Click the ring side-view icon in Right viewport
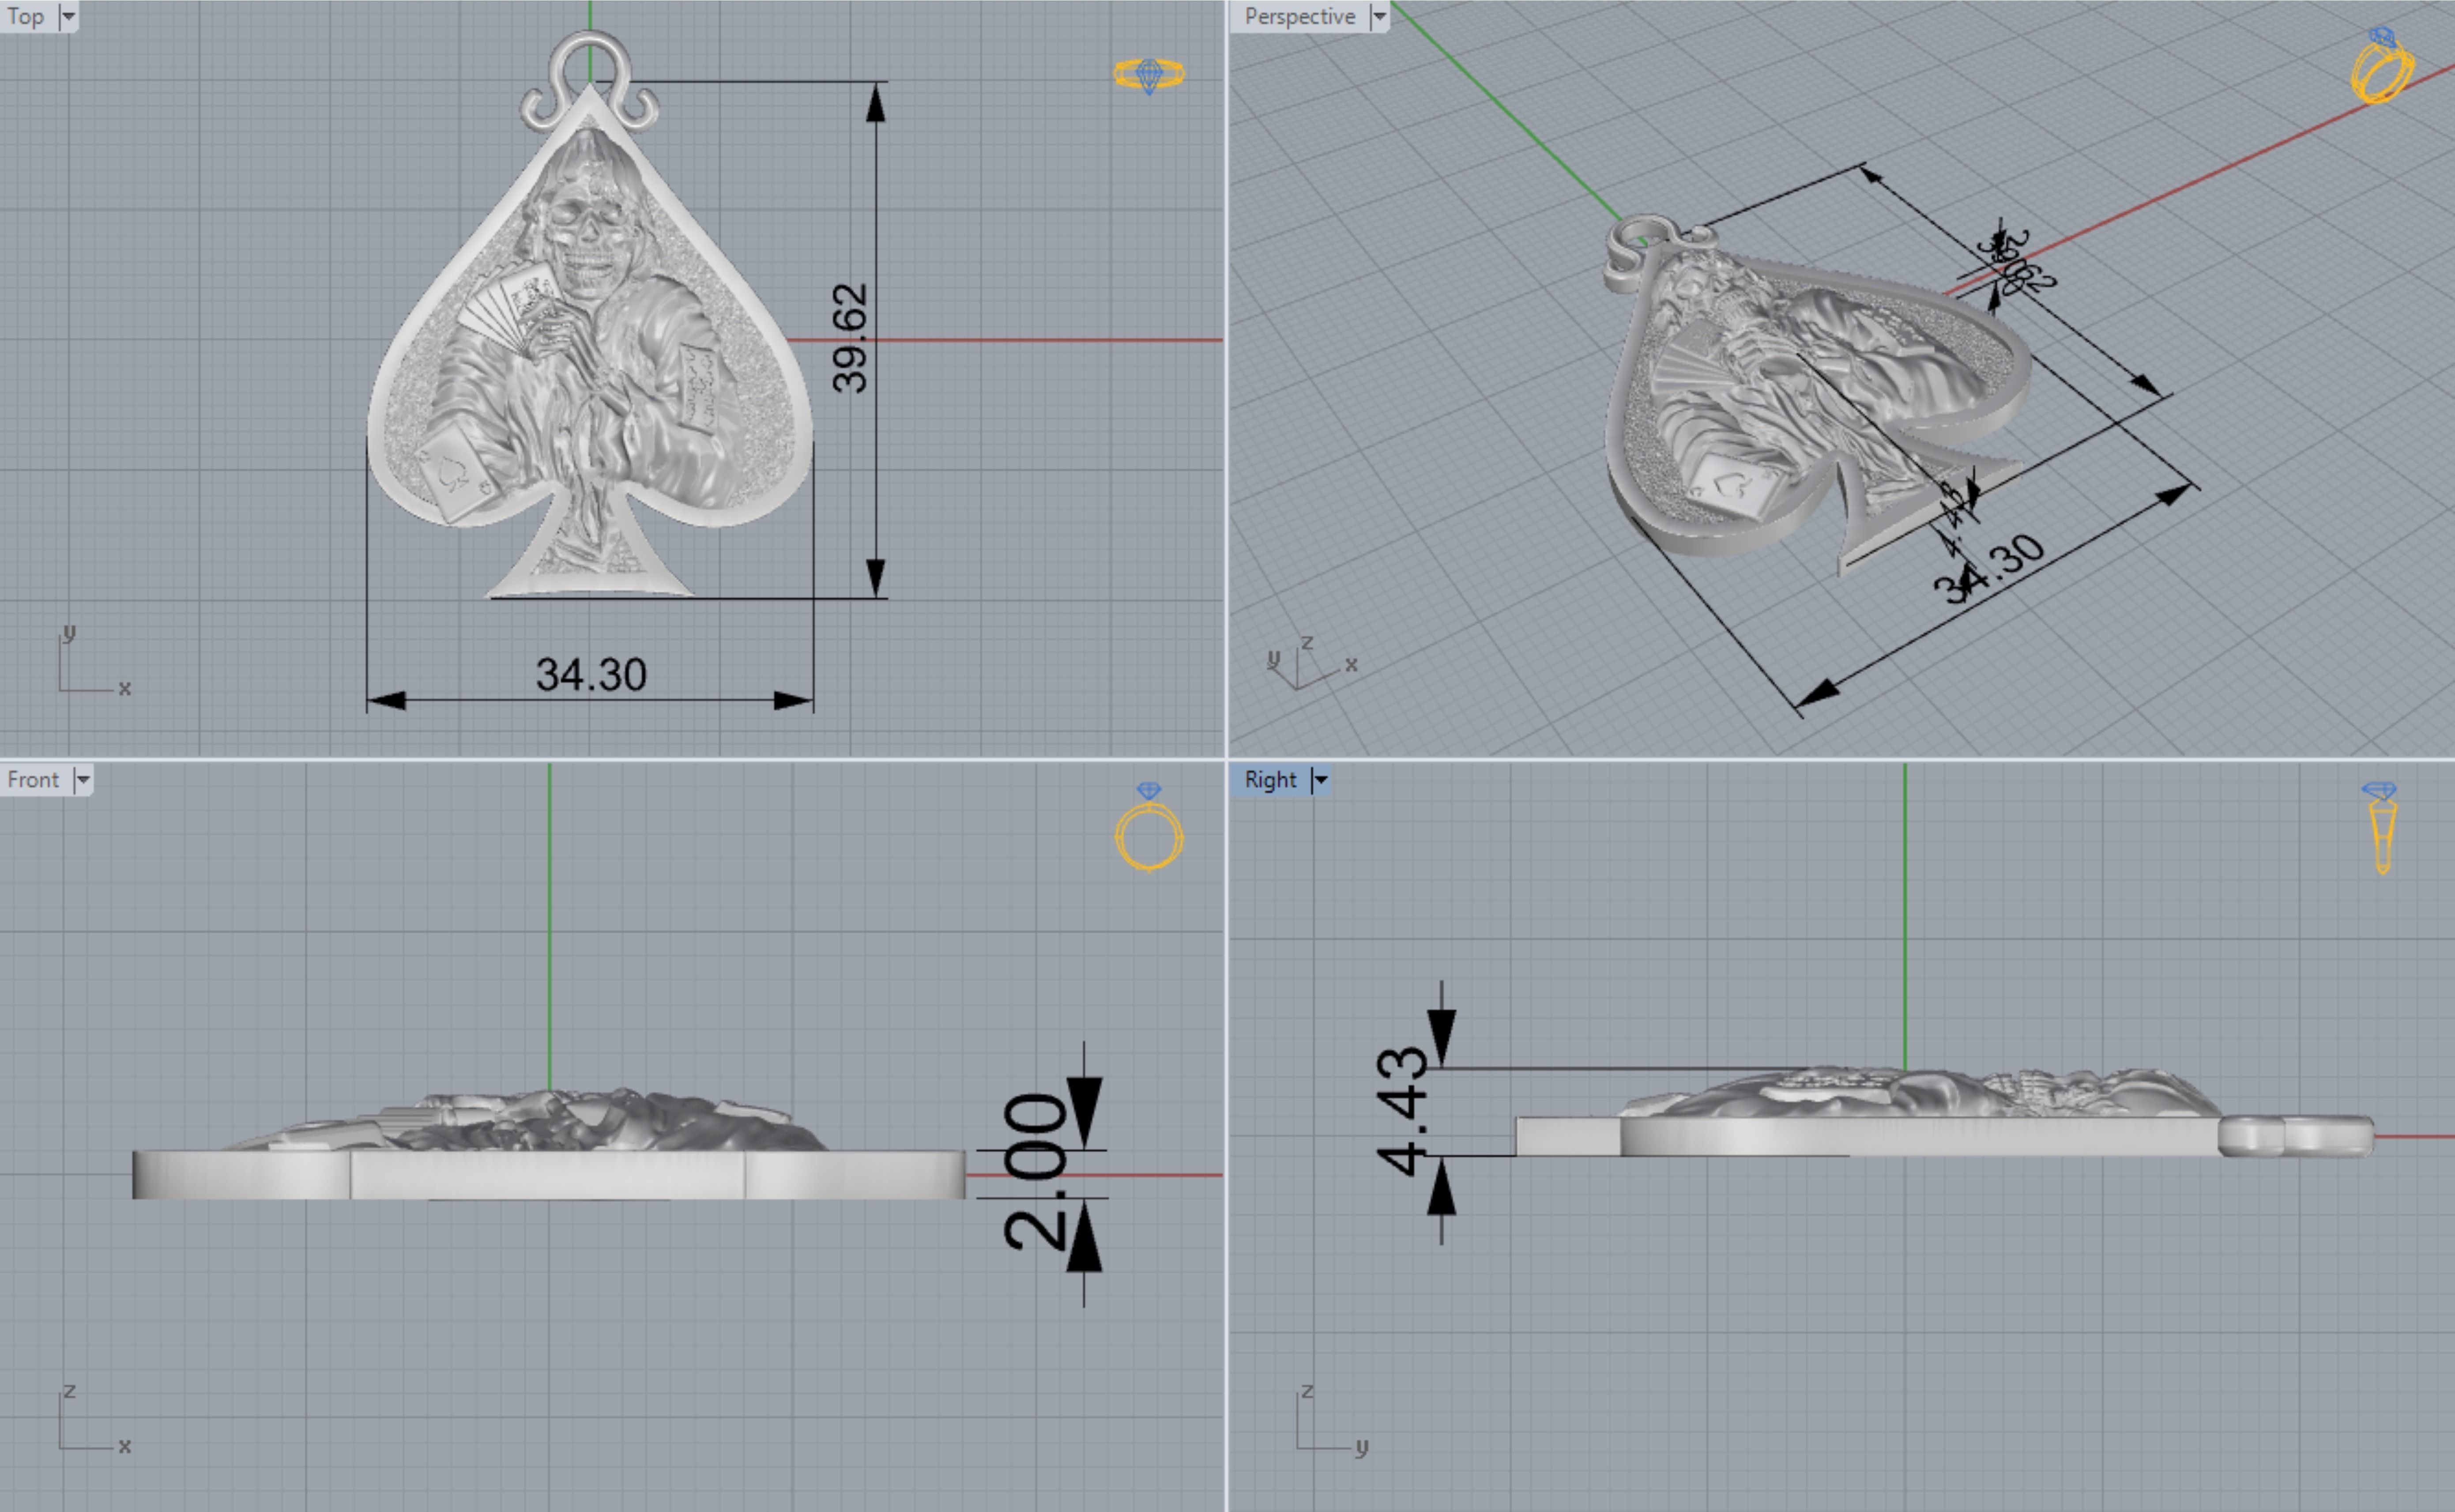 tap(2381, 828)
